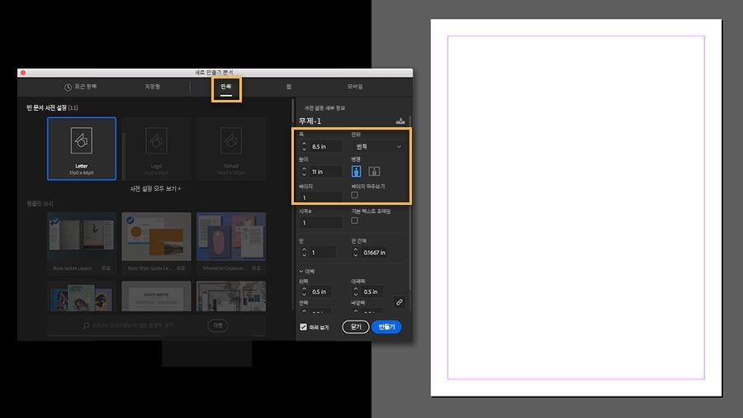Switch to the 최근 항목 (Recent) tab
Viewport: 743px width, 418px height.
(x=81, y=87)
